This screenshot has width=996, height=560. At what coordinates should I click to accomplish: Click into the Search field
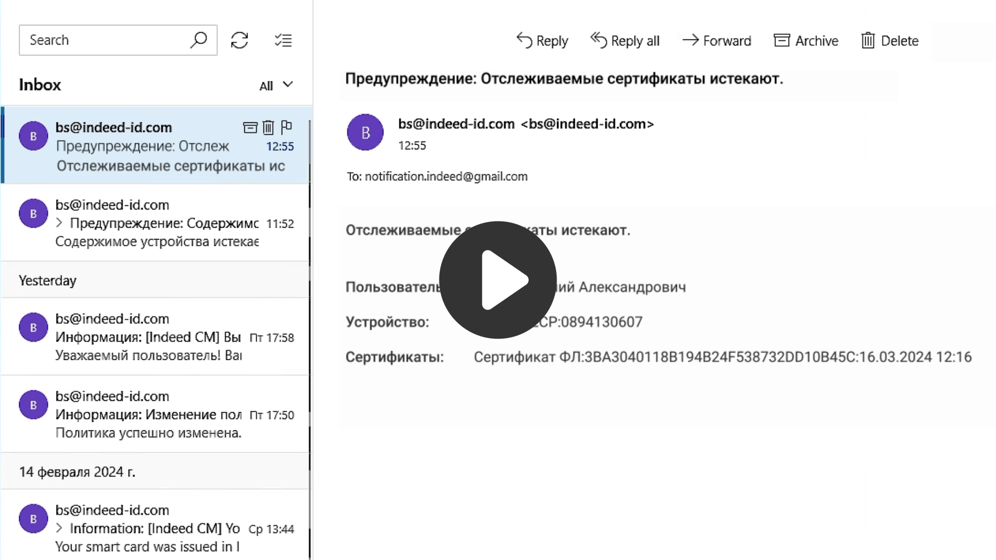[x=104, y=40]
